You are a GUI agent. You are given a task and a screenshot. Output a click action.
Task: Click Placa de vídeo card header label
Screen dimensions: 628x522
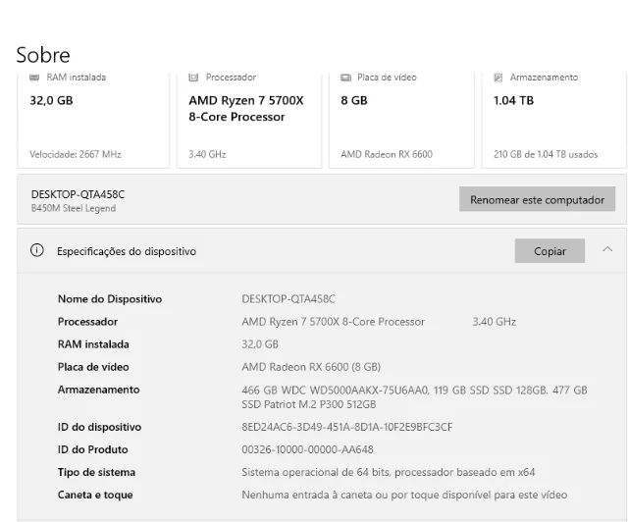click(x=387, y=78)
